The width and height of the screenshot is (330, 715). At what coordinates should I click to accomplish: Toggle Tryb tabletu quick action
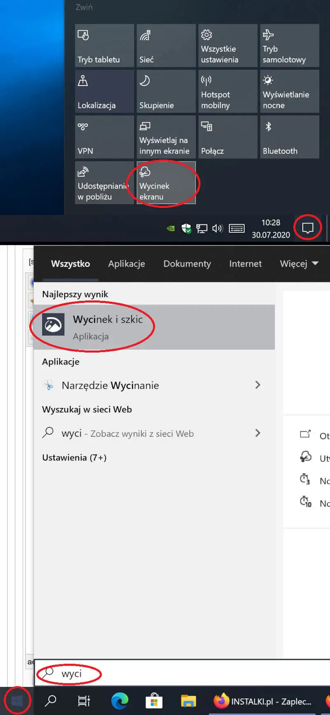[104, 45]
